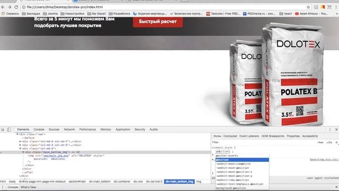Screen dimensions: 339x191
Task: Switch to the Network tab
Action: 69,129
